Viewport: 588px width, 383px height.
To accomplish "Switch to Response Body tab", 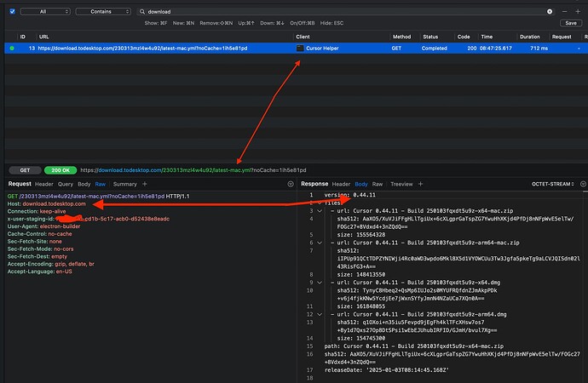I will click(361, 184).
